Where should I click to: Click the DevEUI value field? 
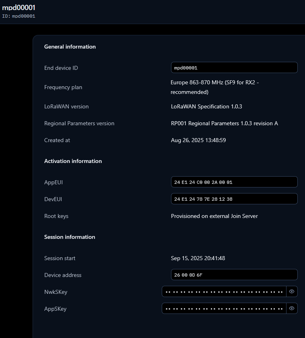[x=234, y=199]
